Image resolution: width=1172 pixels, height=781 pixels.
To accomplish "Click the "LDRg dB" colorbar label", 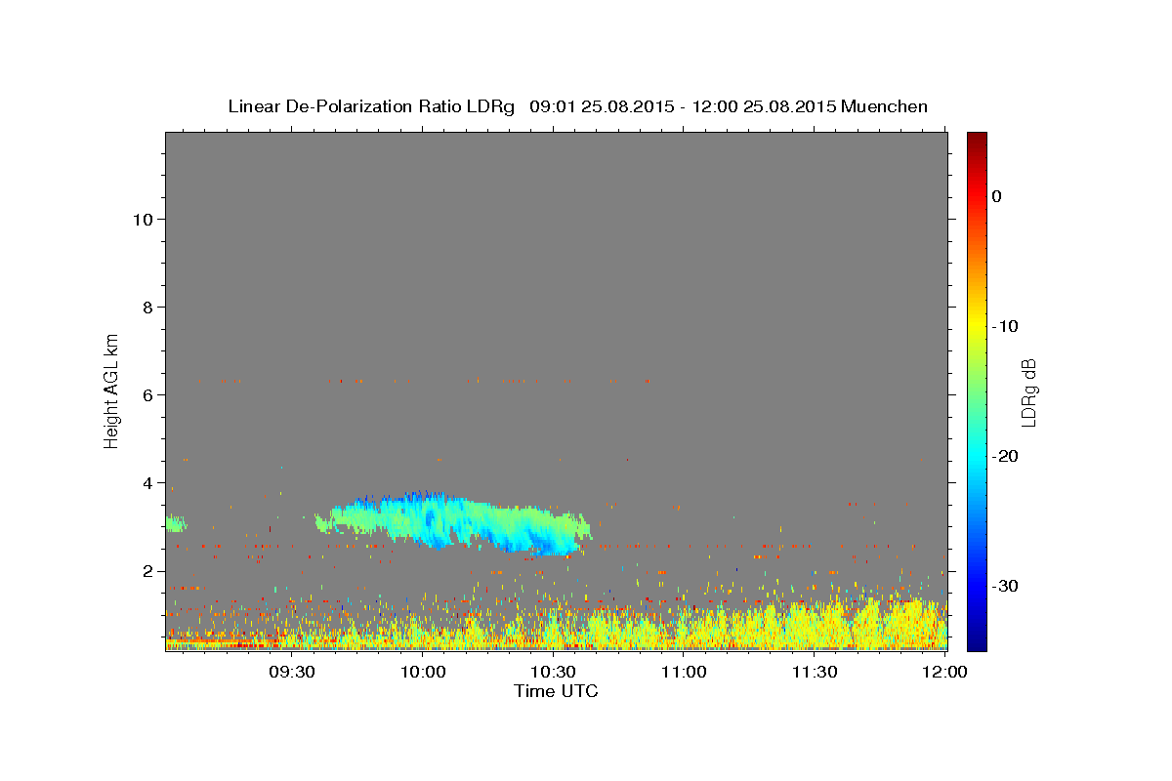I will pyautogui.click(x=1028, y=391).
